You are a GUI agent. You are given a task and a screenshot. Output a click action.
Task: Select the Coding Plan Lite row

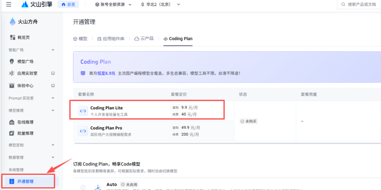click(x=153, y=111)
